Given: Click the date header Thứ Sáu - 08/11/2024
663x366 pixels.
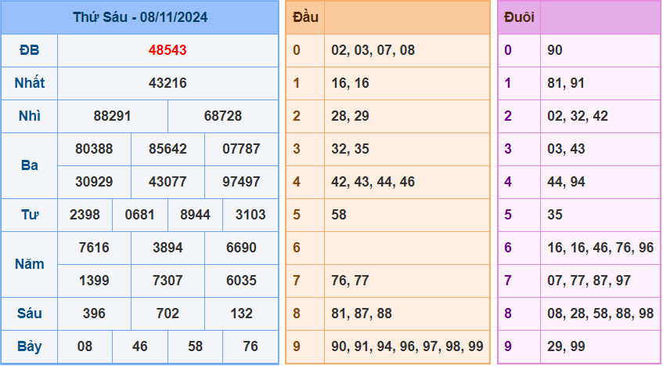Looking at the screenshot, I should pyautogui.click(x=139, y=17).
